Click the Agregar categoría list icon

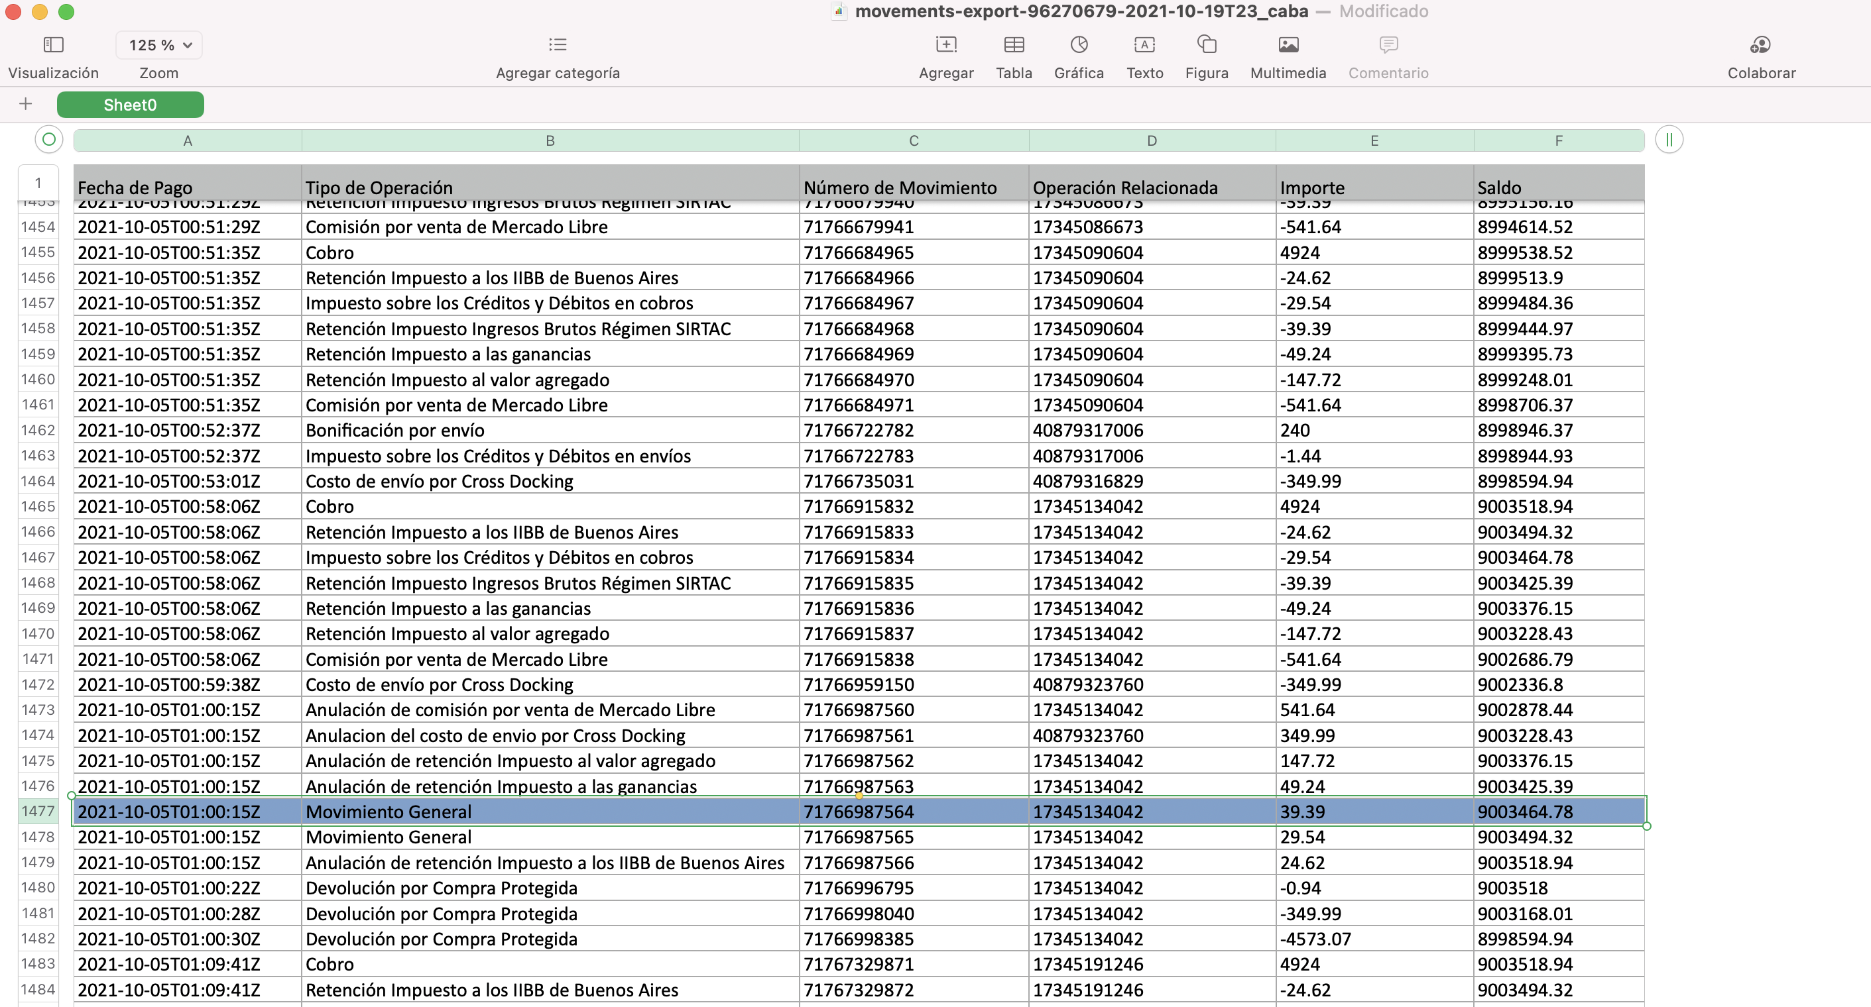click(557, 45)
